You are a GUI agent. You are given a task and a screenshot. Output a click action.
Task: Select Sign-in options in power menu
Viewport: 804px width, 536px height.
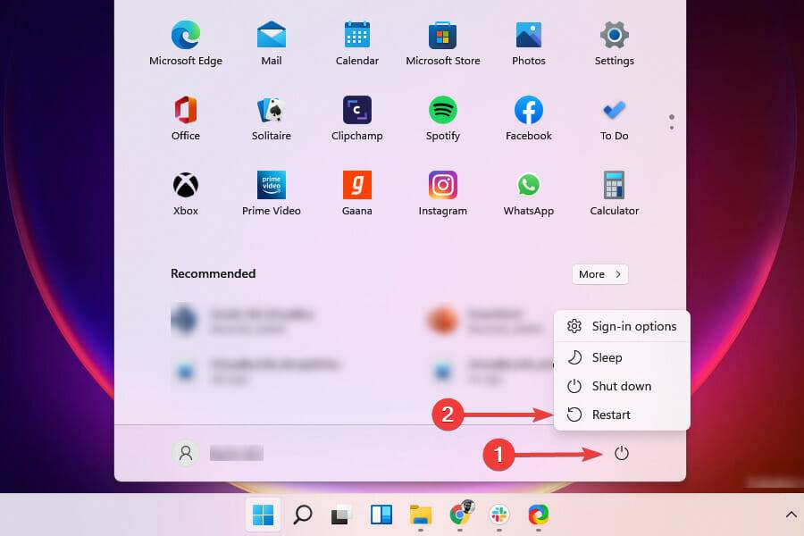coord(622,326)
